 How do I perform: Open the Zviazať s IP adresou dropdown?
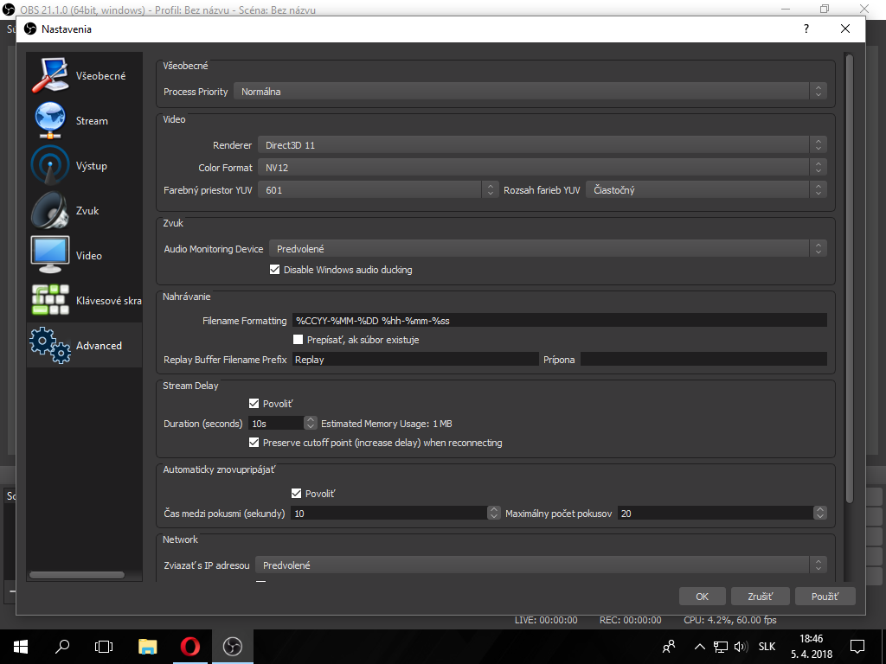coord(541,565)
